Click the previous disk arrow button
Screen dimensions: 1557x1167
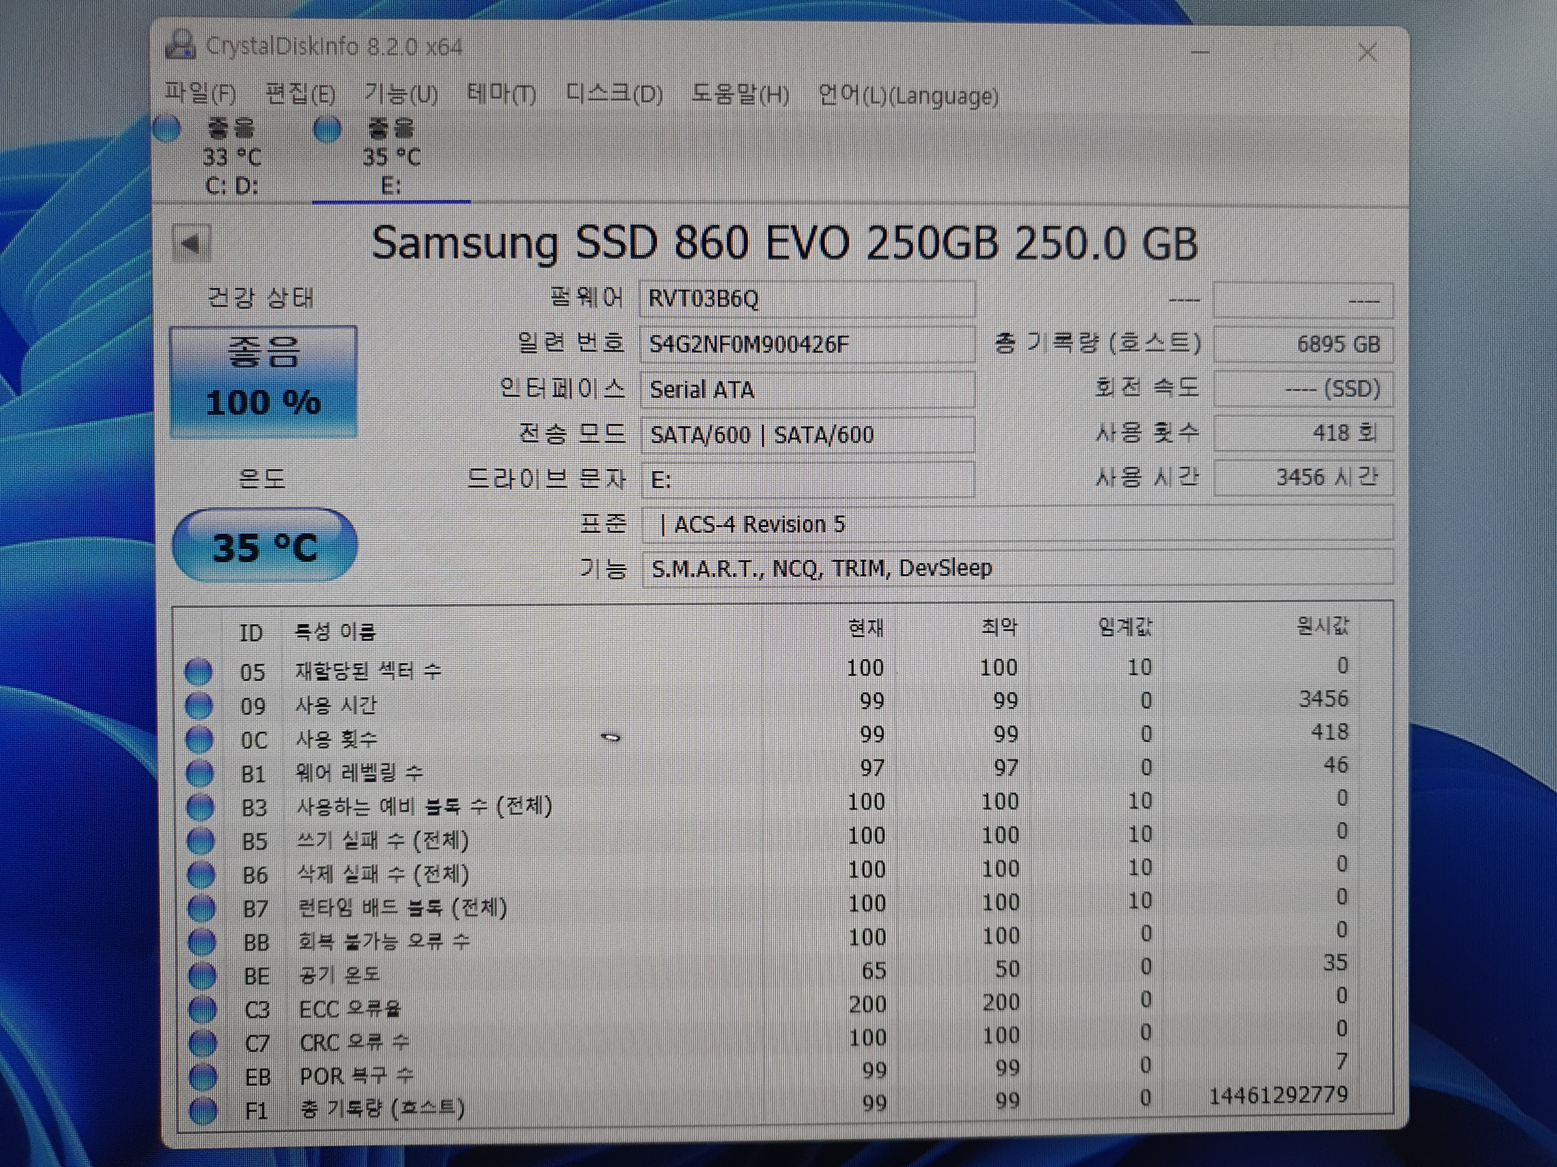click(x=192, y=244)
